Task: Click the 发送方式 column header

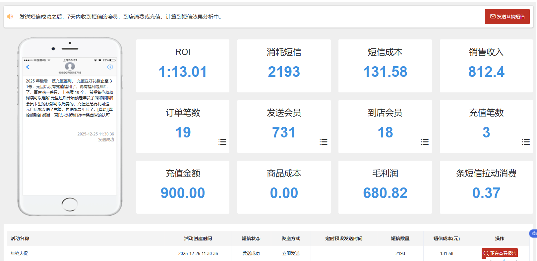Action: pos(291,238)
